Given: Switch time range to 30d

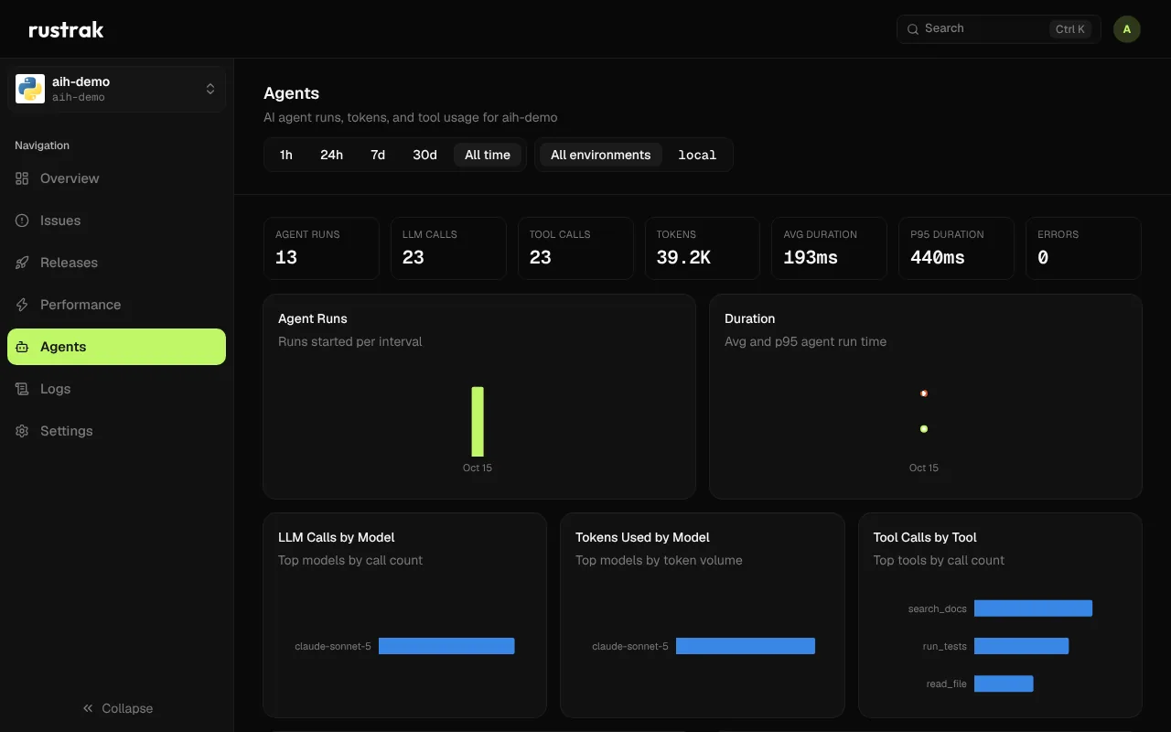Looking at the screenshot, I should coord(424,155).
